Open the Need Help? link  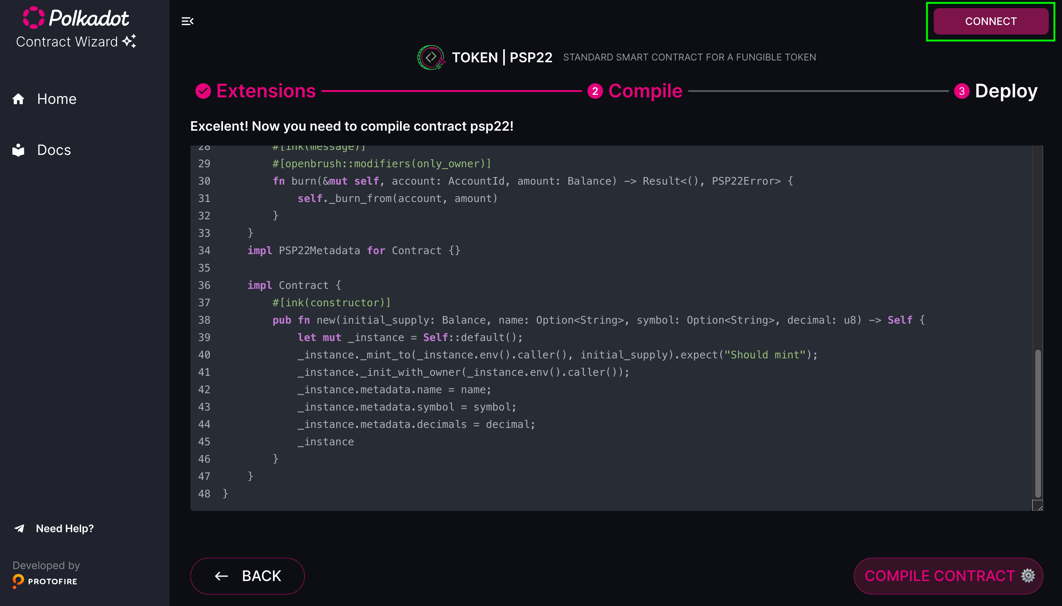pyautogui.click(x=64, y=529)
